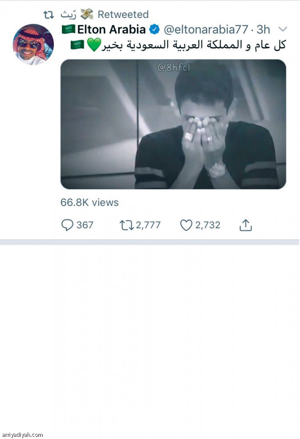Click the flying money emoji beside retweeter name
This screenshot has width=300, height=439.
[x=87, y=14]
